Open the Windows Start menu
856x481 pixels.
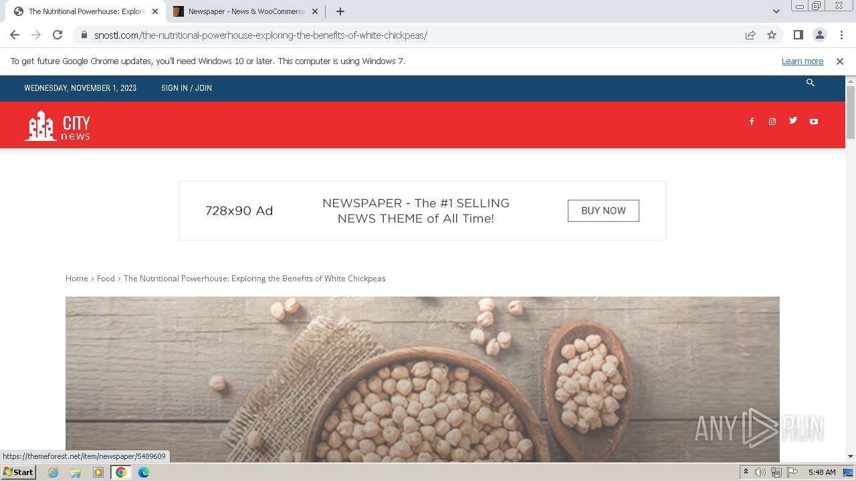(x=18, y=472)
